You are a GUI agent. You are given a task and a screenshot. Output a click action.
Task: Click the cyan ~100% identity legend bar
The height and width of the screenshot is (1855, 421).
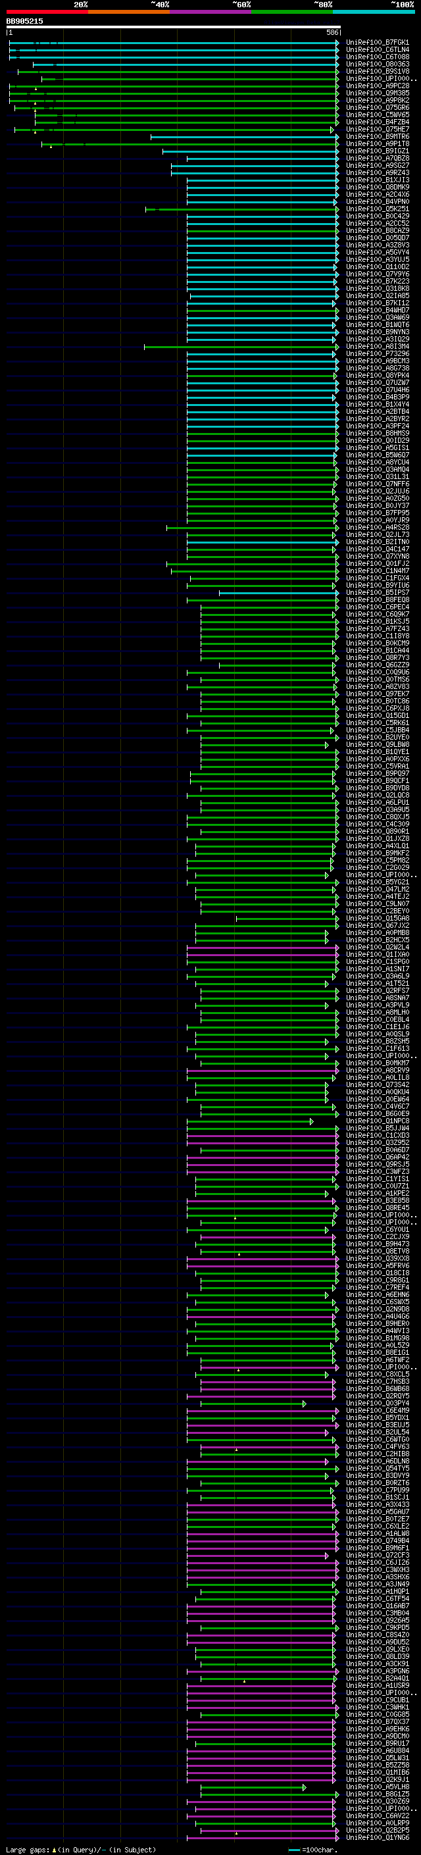(374, 12)
